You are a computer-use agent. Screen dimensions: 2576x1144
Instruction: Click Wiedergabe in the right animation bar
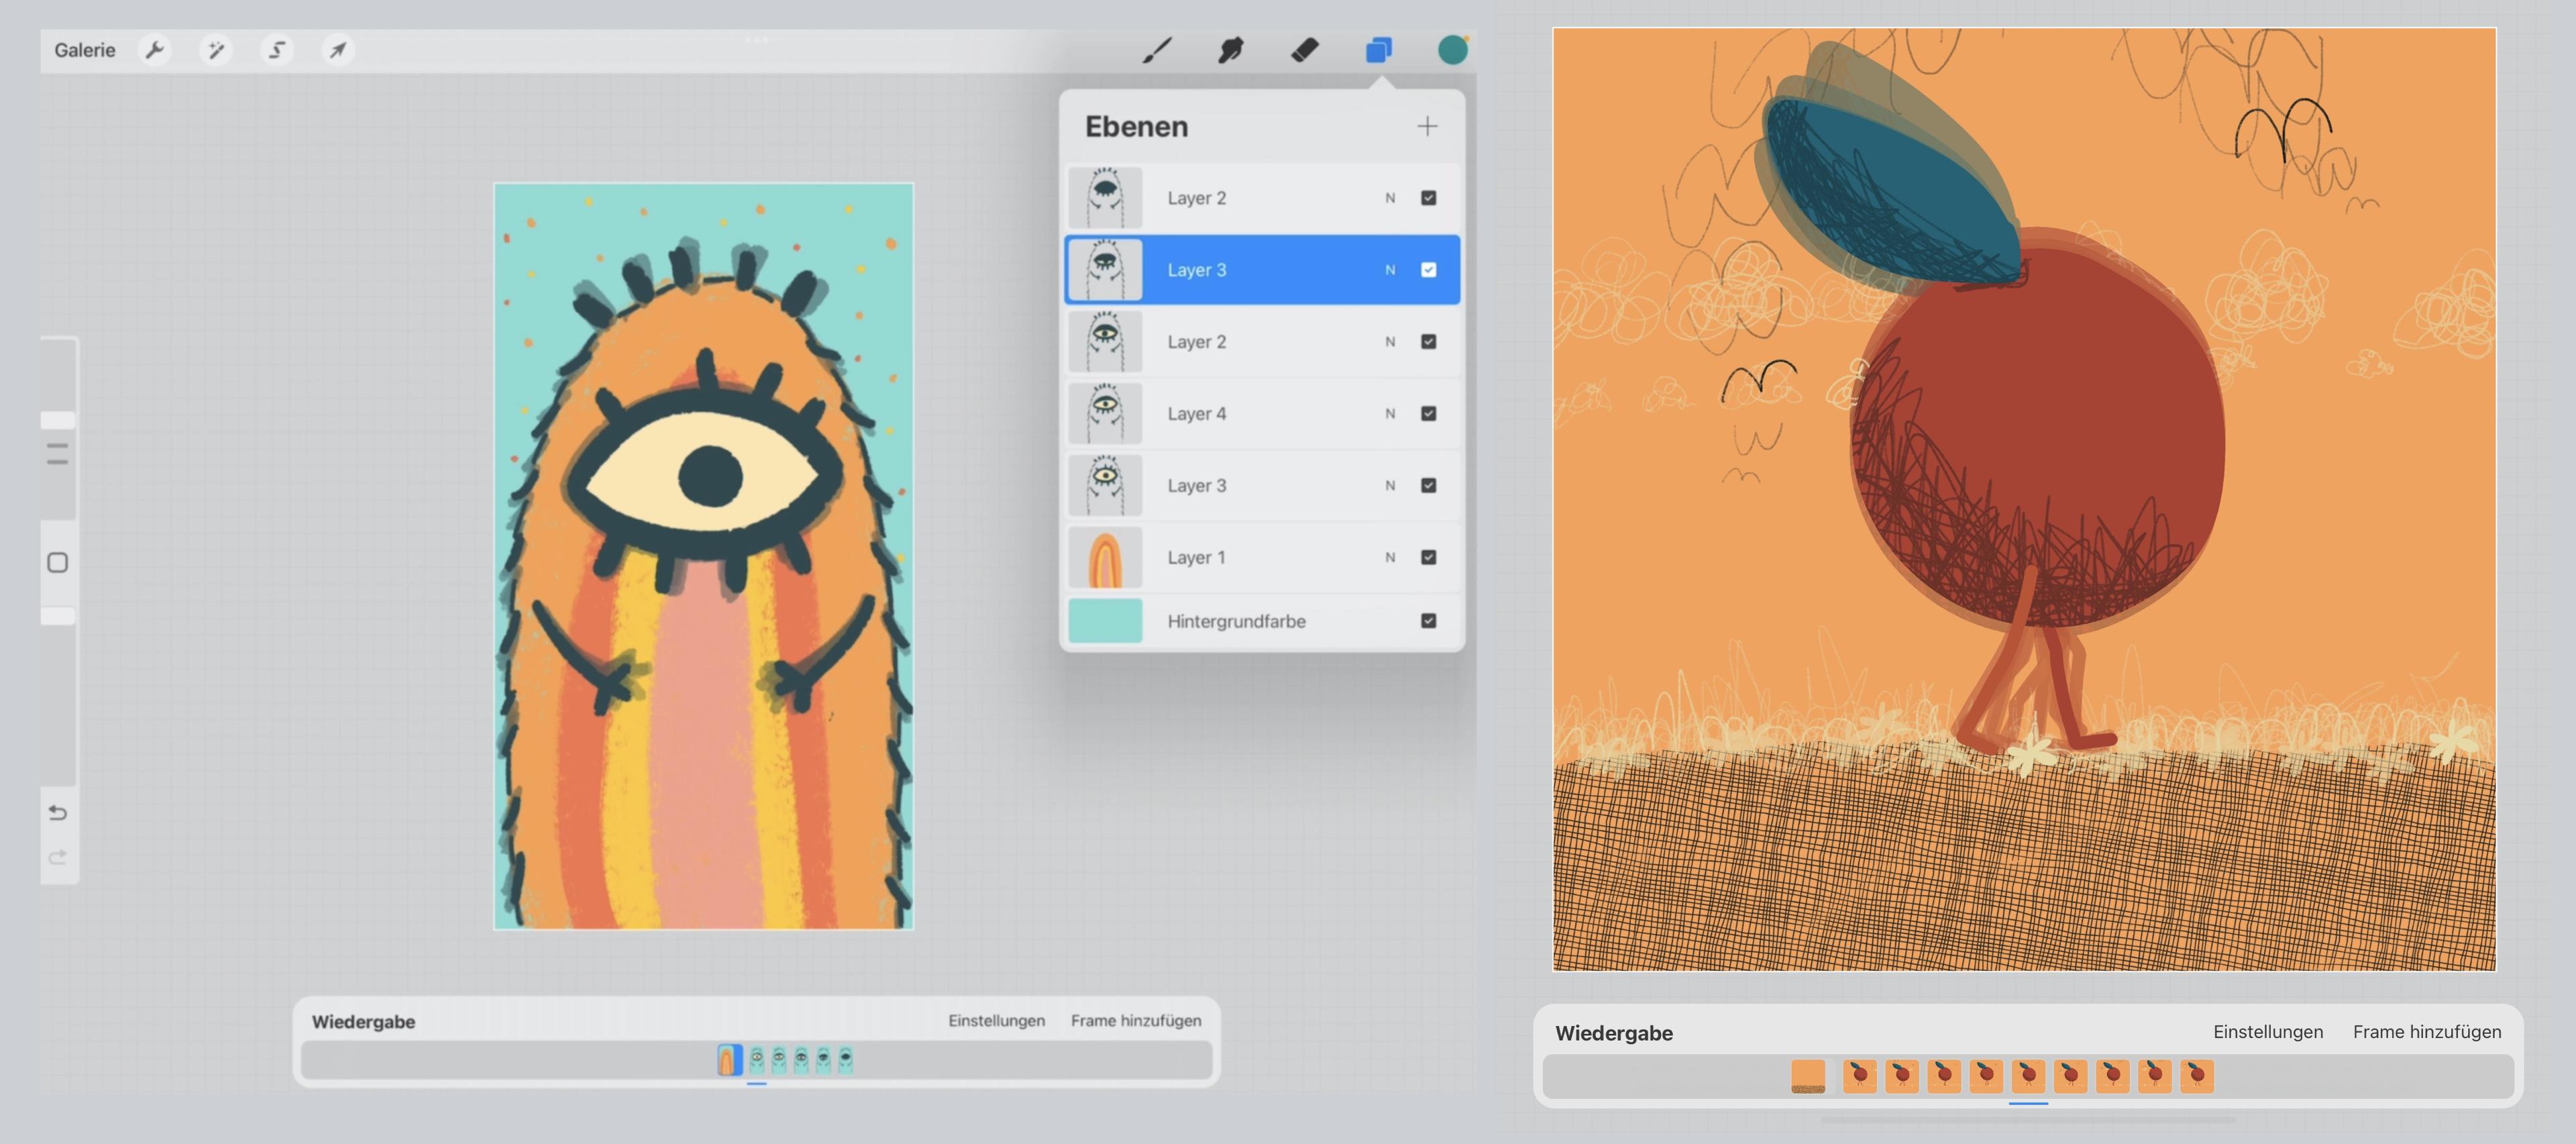pyautogui.click(x=1613, y=1033)
